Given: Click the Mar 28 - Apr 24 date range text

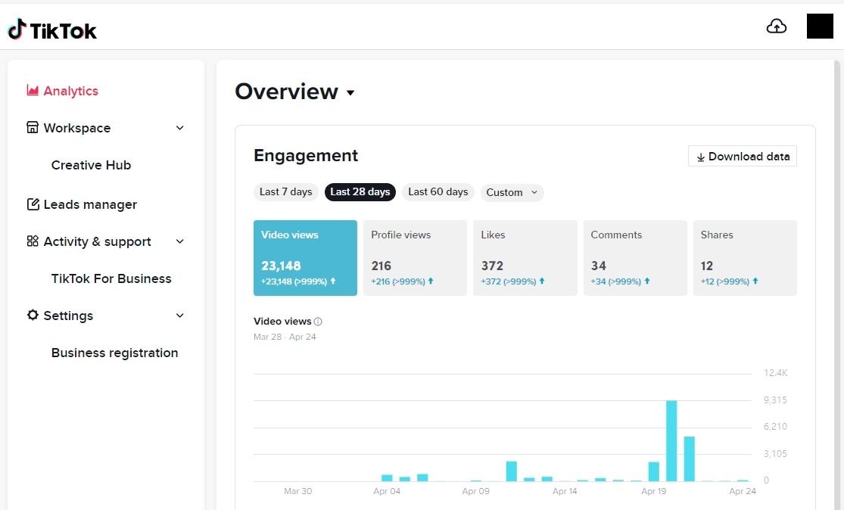Looking at the screenshot, I should click(x=285, y=337).
